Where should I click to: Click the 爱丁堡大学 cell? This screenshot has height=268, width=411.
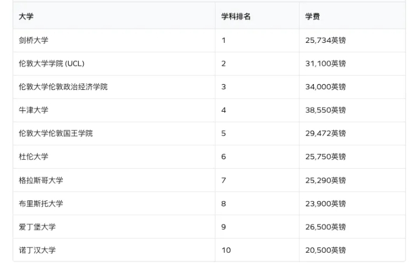point(38,227)
